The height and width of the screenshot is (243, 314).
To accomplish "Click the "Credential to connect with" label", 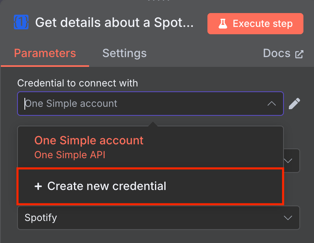I will click(x=77, y=83).
